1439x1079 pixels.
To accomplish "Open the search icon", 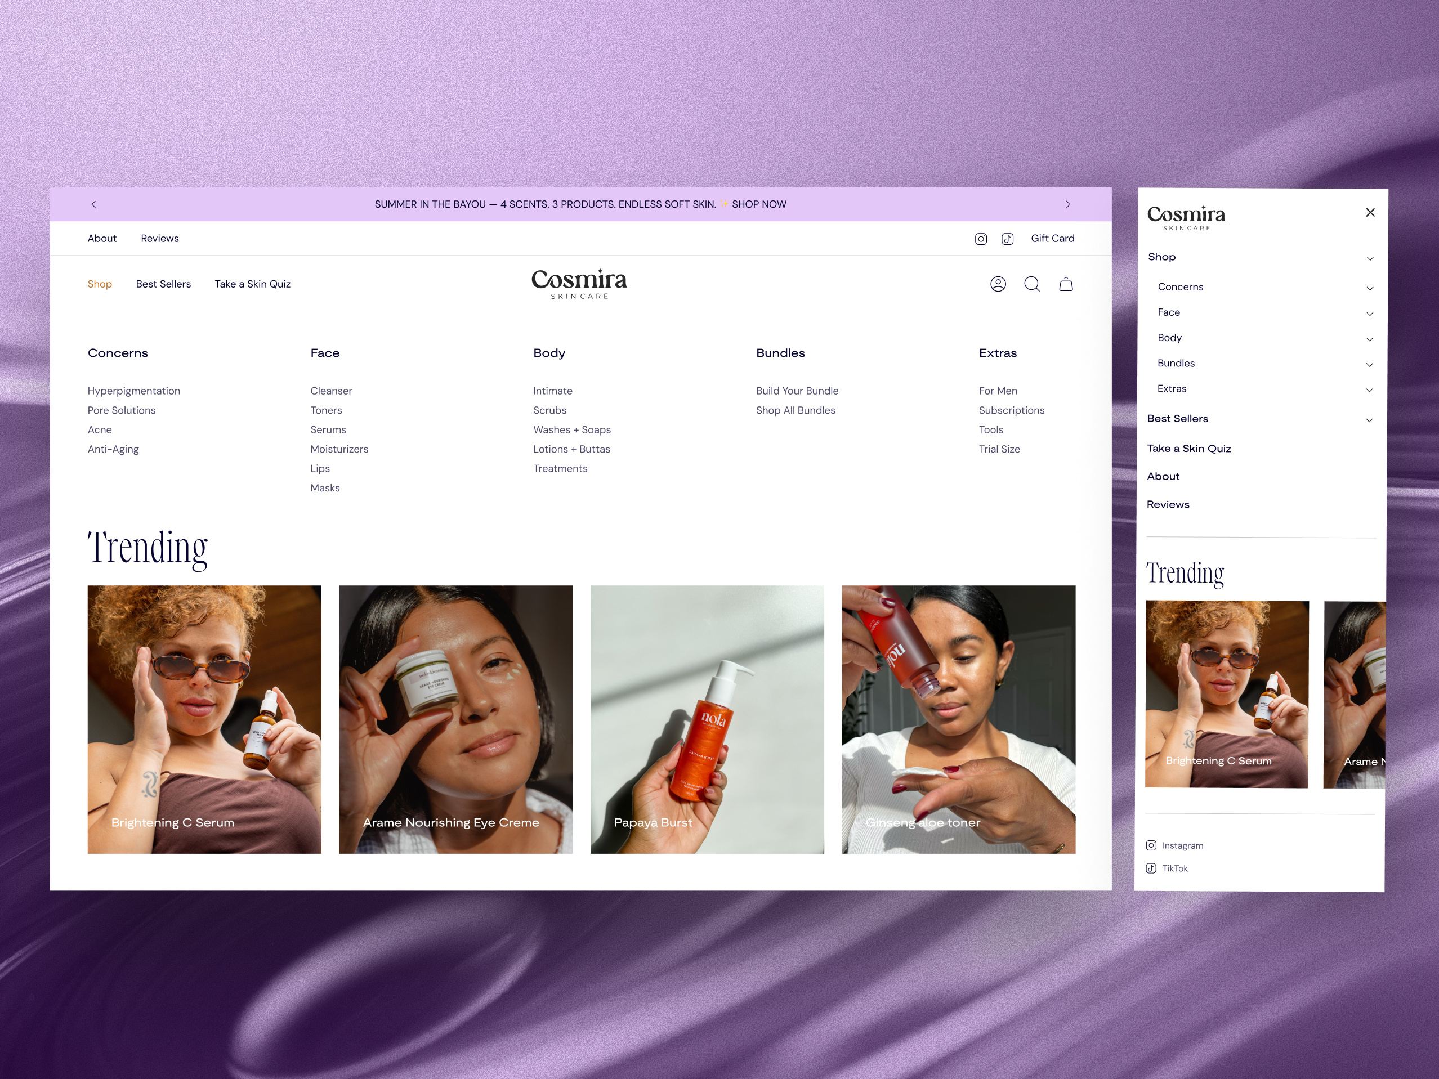I will pyautogui.click(x=1033, y=284).
